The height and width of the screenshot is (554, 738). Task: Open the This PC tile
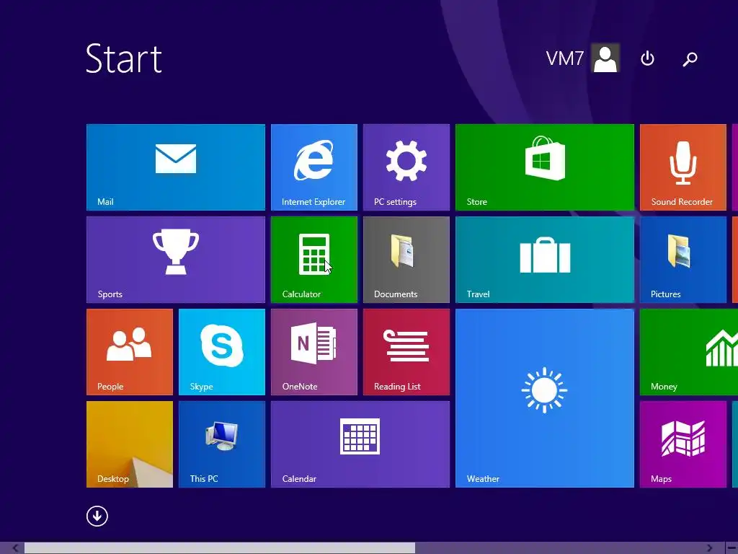[x=222, y=444]
